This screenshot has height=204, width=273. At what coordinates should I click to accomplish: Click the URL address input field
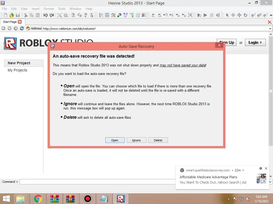pos(155,29)
